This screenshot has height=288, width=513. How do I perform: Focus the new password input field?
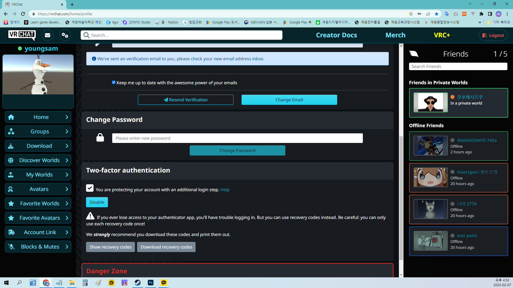click(238, 138)
